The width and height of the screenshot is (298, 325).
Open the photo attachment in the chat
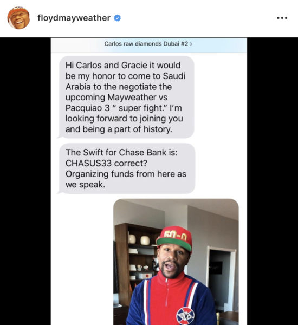pos(176,262)
